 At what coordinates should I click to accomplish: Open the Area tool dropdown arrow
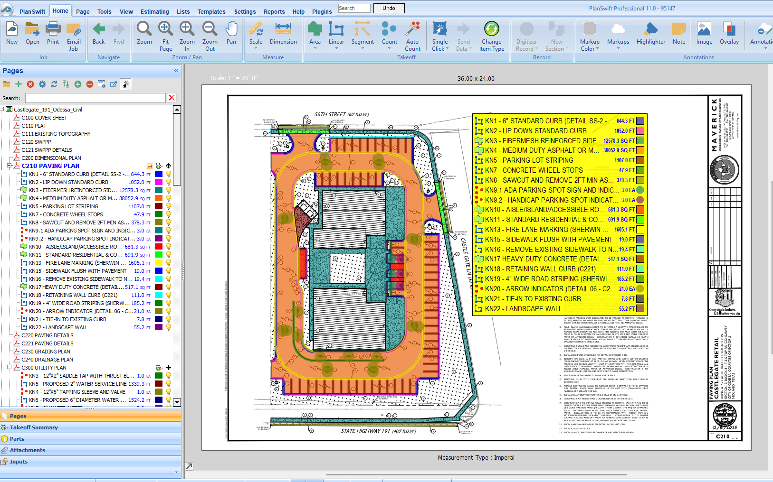click(315, 48)
